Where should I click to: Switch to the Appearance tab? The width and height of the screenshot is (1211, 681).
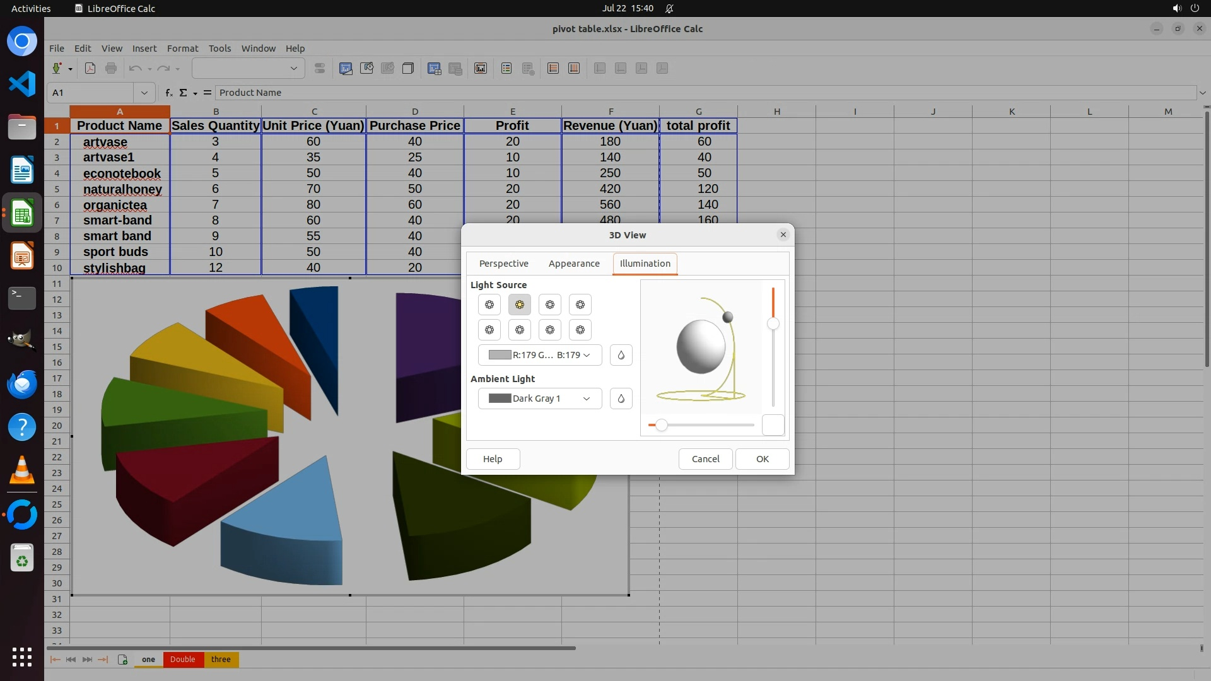click(x=574, y=264)
